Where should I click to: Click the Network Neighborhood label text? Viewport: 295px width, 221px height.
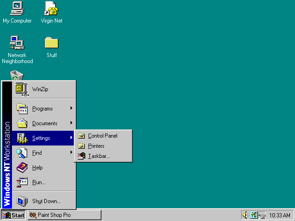(18, 58)
